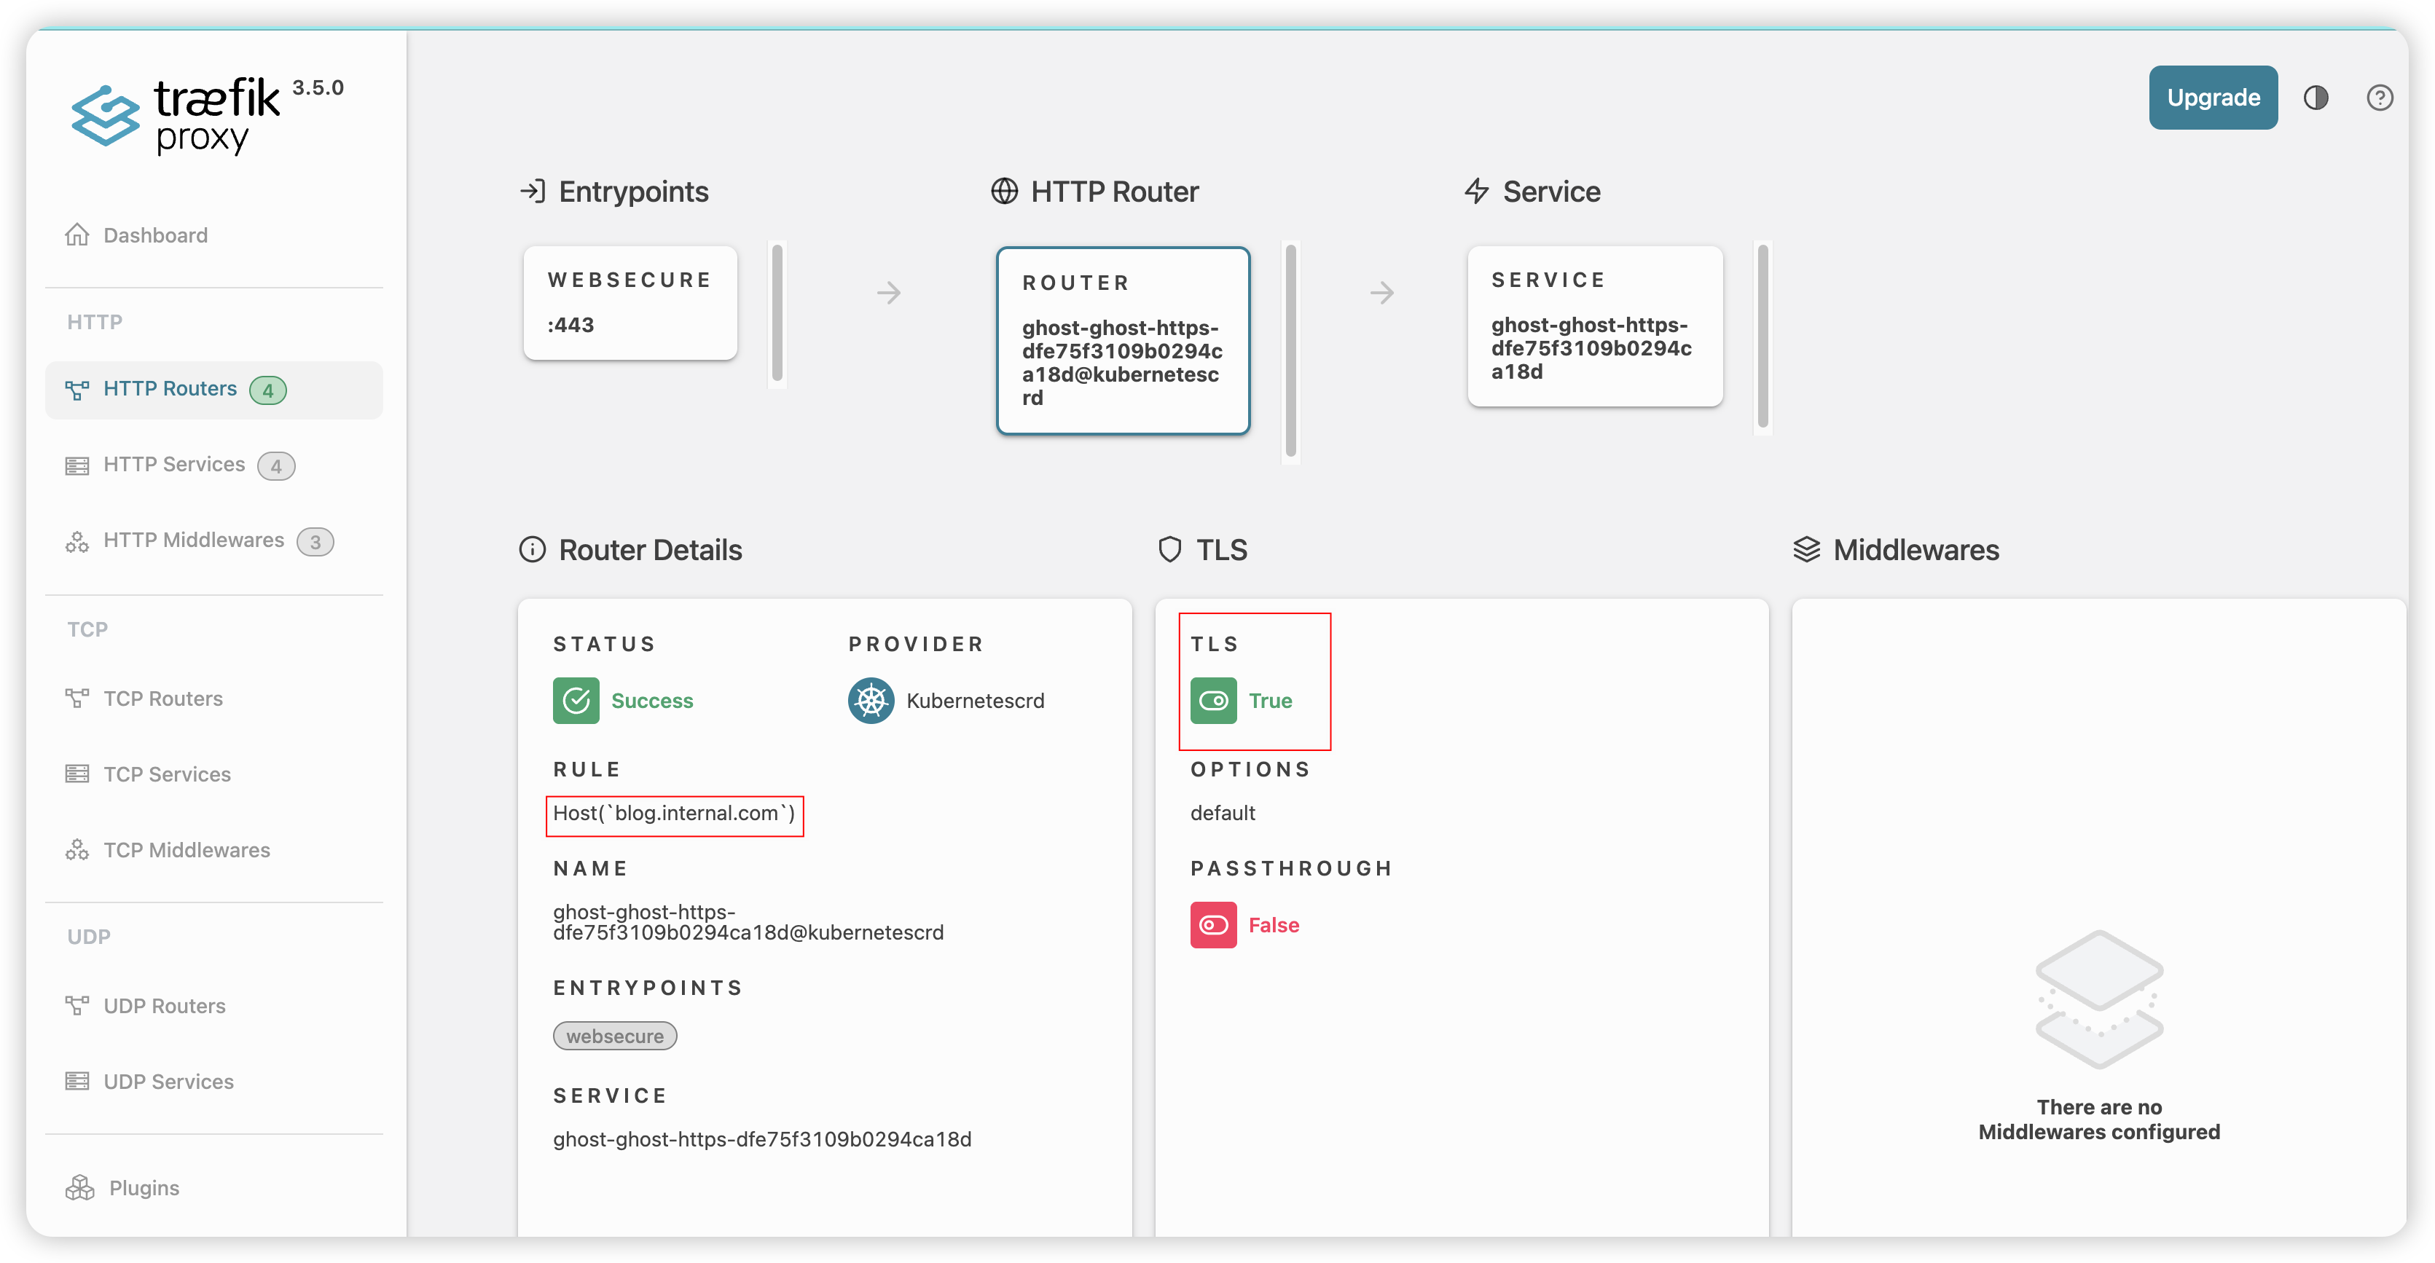Click the websecure entrypoint tag

pyautogui.click(x=614, y=1036)
